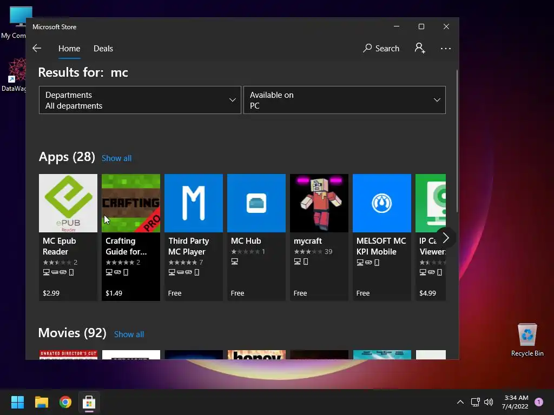Switch to the Home tab
554x415 pixels.
coord(69,48)
